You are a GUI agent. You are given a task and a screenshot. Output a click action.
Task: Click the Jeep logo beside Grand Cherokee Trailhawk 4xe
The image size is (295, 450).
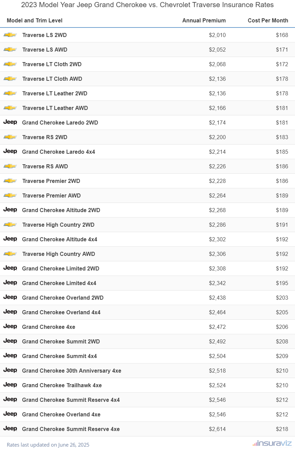[x=10, y=385]
